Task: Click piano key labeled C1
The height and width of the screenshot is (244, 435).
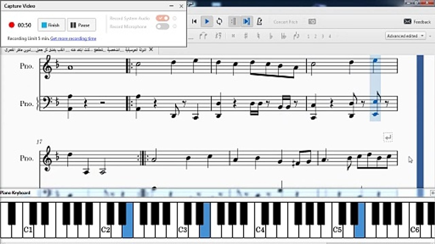Action: (x=28, y=220)
